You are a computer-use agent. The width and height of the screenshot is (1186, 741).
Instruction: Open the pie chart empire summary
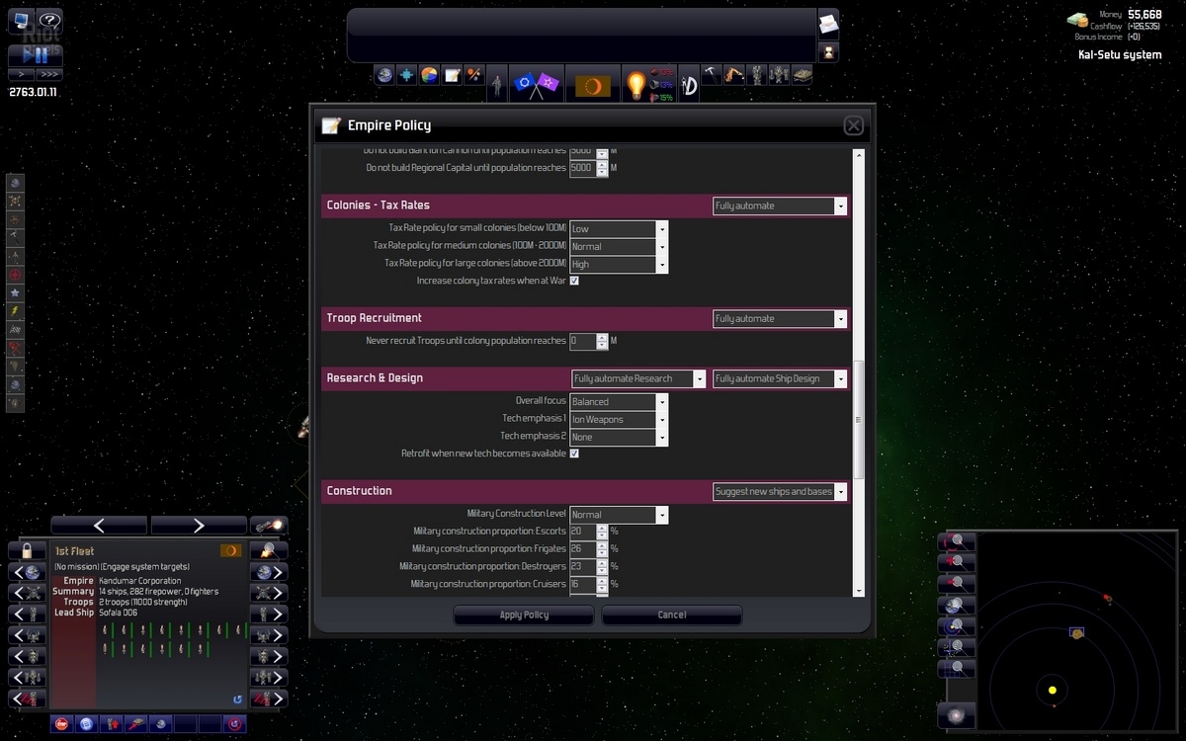pos(429,75)
